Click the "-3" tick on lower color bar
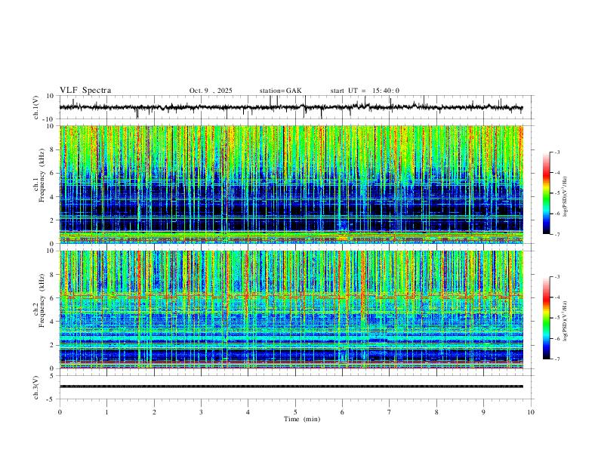The height and width of the screenshot is (462, 598). 556,277
